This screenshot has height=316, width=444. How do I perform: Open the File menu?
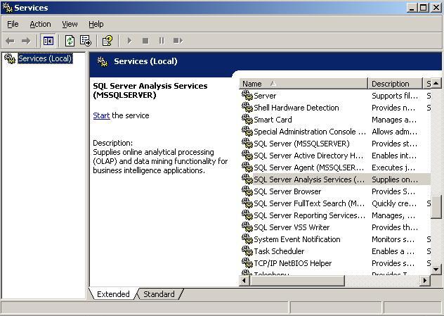tap(13, 24)
